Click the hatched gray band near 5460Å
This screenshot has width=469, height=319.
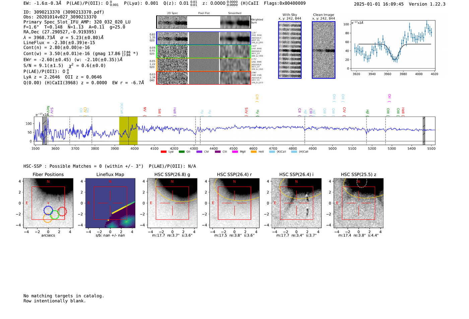[424, 131]
